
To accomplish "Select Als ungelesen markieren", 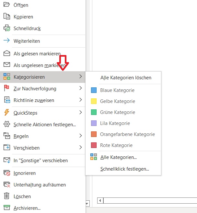I will coord(43,65).
